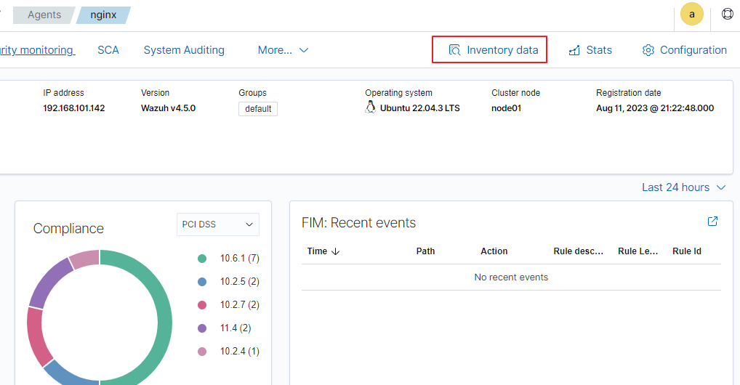740x385 pixels.
Task: Open the integrity monitoring tab
Action: pos(37,50)
